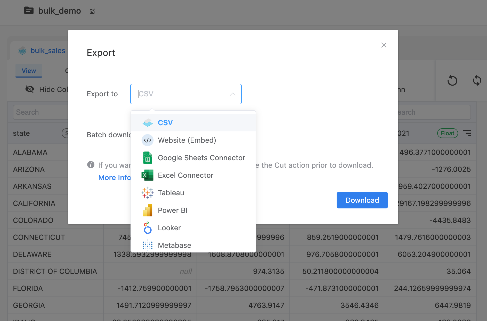
Task: Choose Looker from export list
Action: pyautogui.click(x=193, y=228)
